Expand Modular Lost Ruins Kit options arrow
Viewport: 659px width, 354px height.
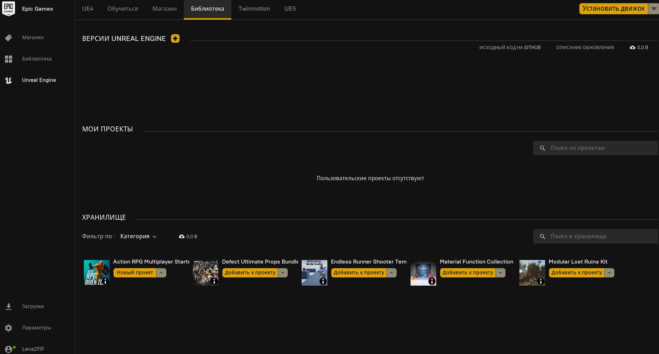tap(609, 273)
